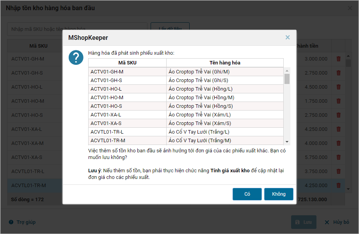This screenshot has height=234, width=359.
Task: Click the Tên hàng hóa column header
Action: (x=225, y=63)
